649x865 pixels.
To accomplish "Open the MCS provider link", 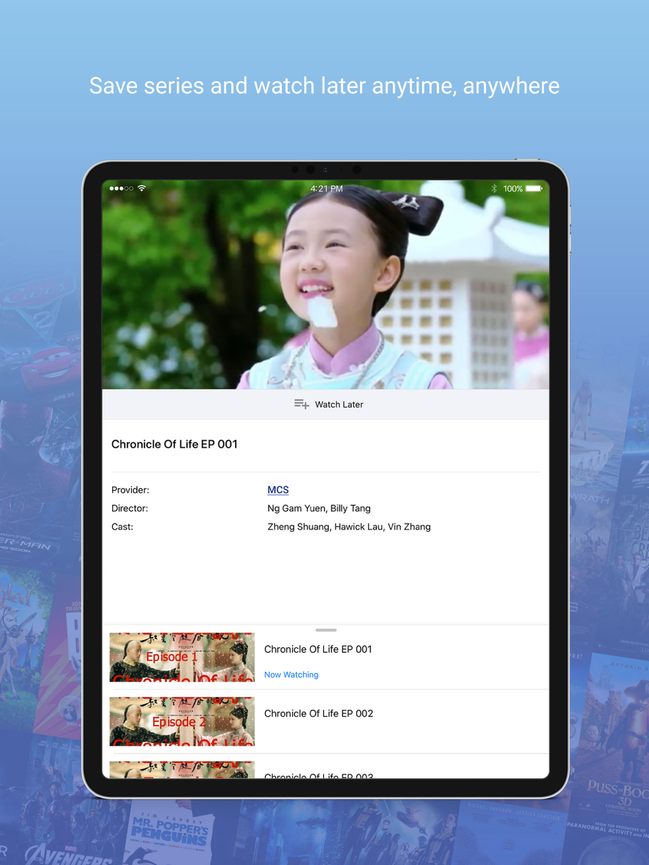I will [x=278, y=490].
